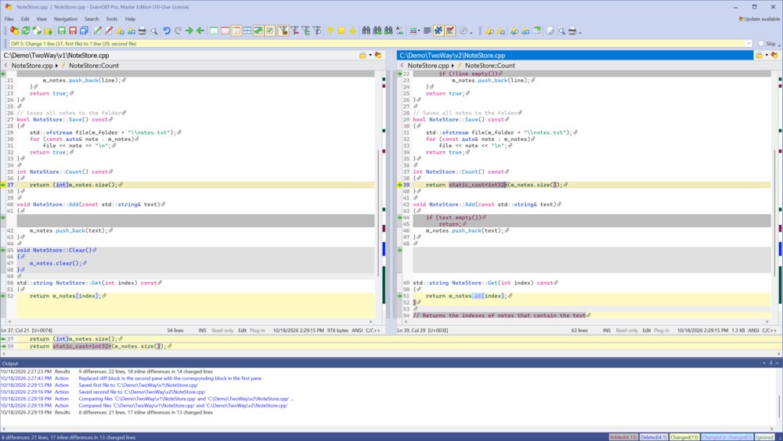Image resolution: width=783 pixels, height=441 pixels.
Task: Undo last edit with the blue arrow
Action: click(167, 31)
